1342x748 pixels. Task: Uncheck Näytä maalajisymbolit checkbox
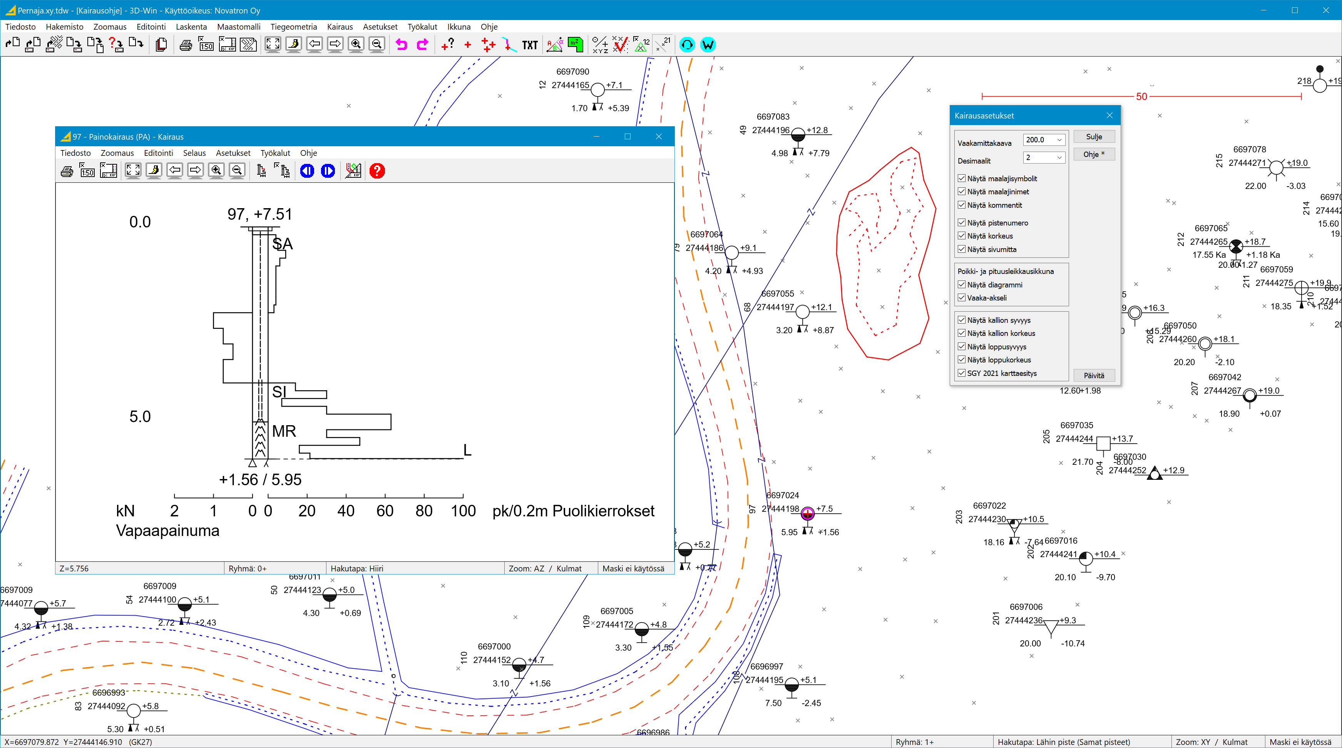tap(962, 178)
